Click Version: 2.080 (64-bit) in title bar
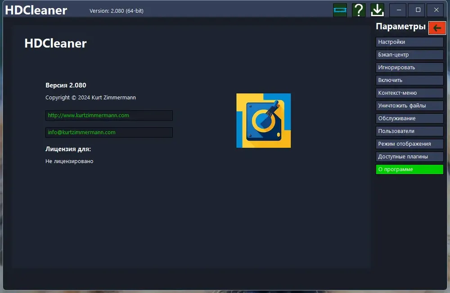Image resolution: width=450 pixels, height=293 pixels. point(117,11)
